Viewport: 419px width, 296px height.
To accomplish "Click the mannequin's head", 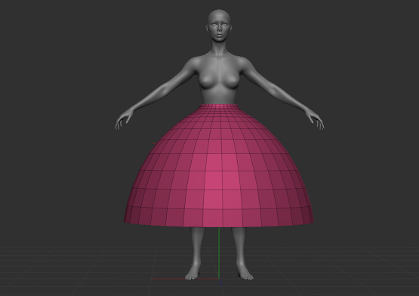I will pos(219,26).
